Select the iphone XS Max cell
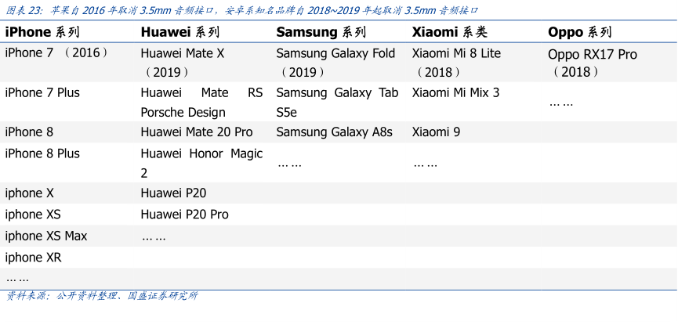This screenshot has width=678, height=332. coord(46,236)
